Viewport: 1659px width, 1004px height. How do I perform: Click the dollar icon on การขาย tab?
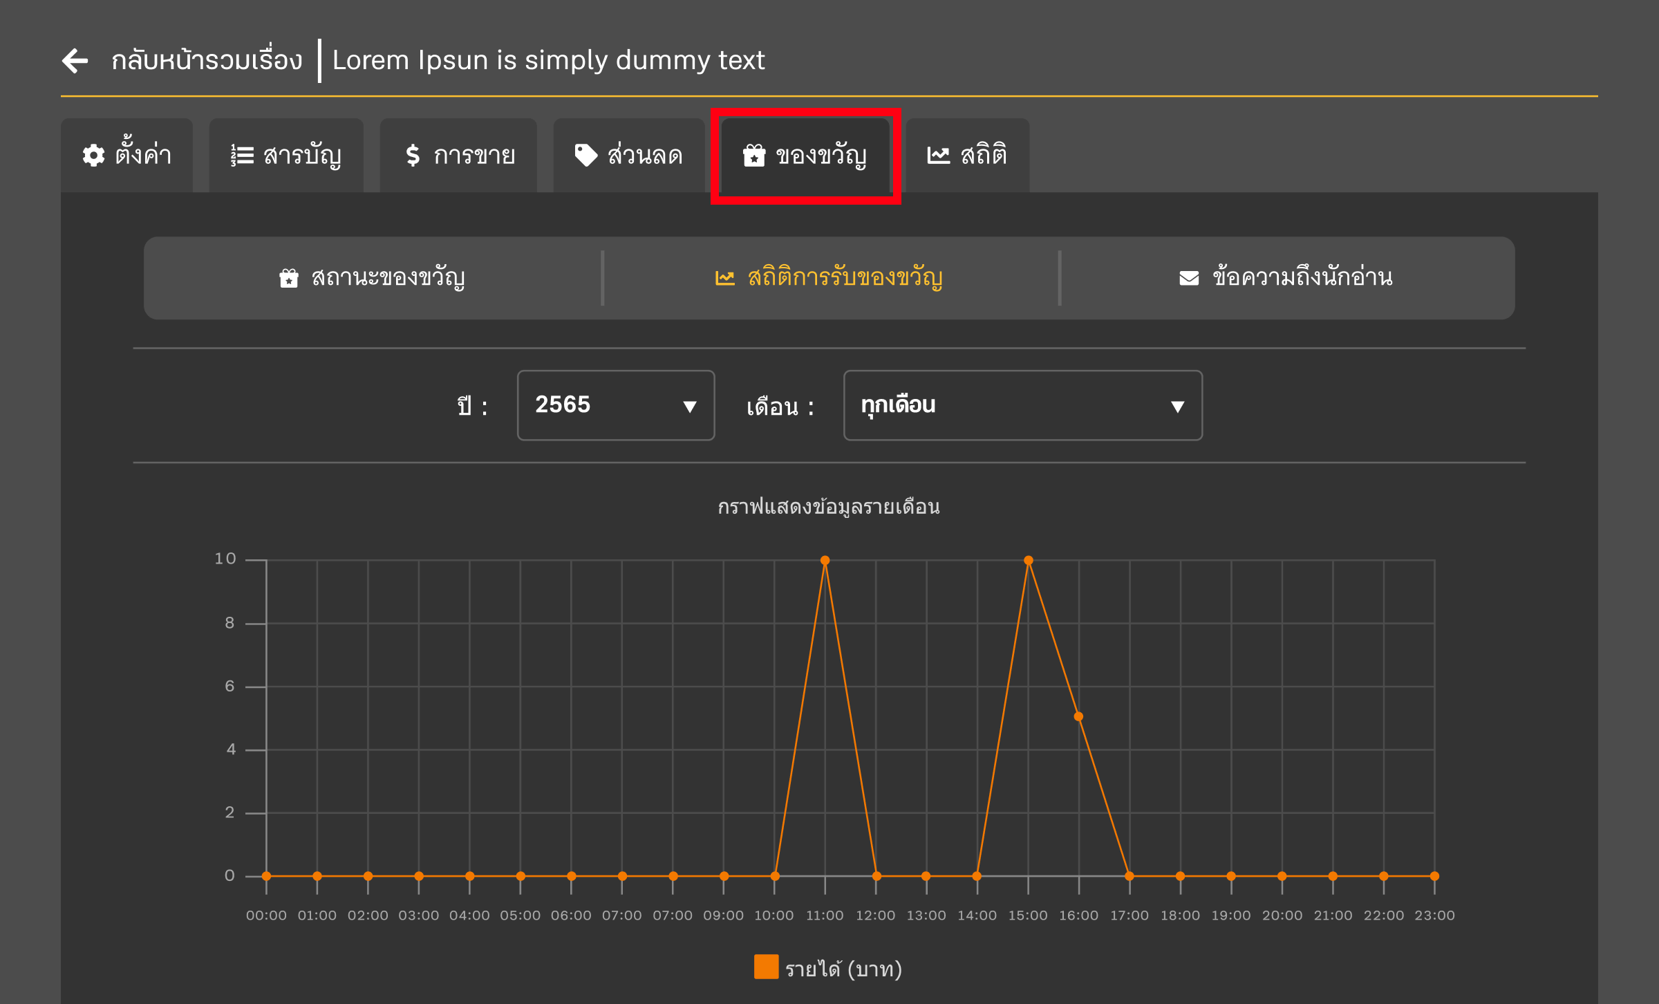point(413,156)
